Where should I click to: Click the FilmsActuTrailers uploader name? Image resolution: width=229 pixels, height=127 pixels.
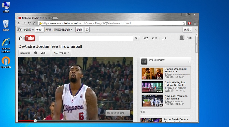click(x=182, y=74)
